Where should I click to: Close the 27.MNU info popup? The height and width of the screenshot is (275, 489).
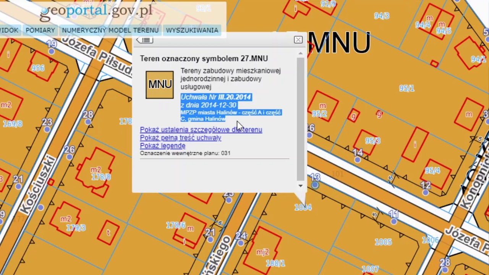(298, 40)
